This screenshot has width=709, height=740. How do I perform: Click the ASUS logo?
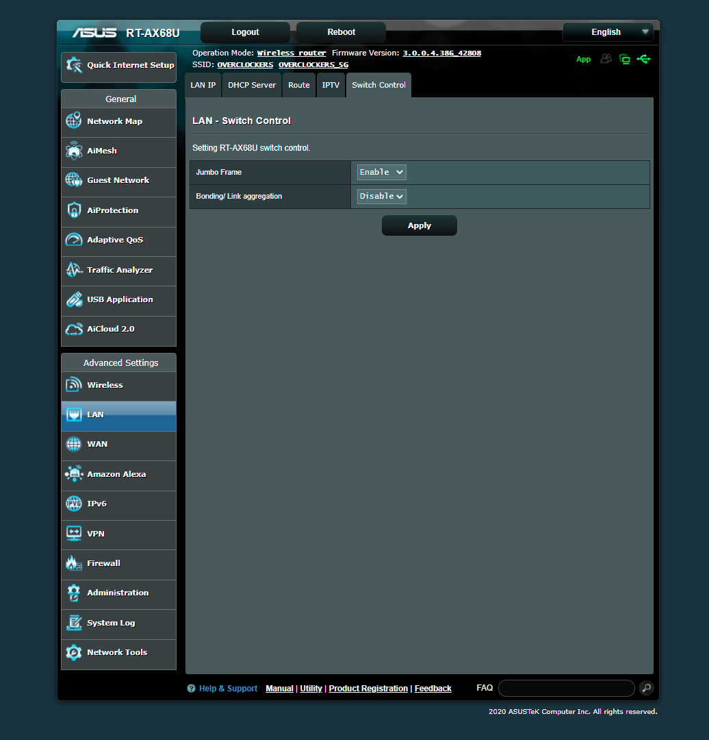(x=94, y=33)
